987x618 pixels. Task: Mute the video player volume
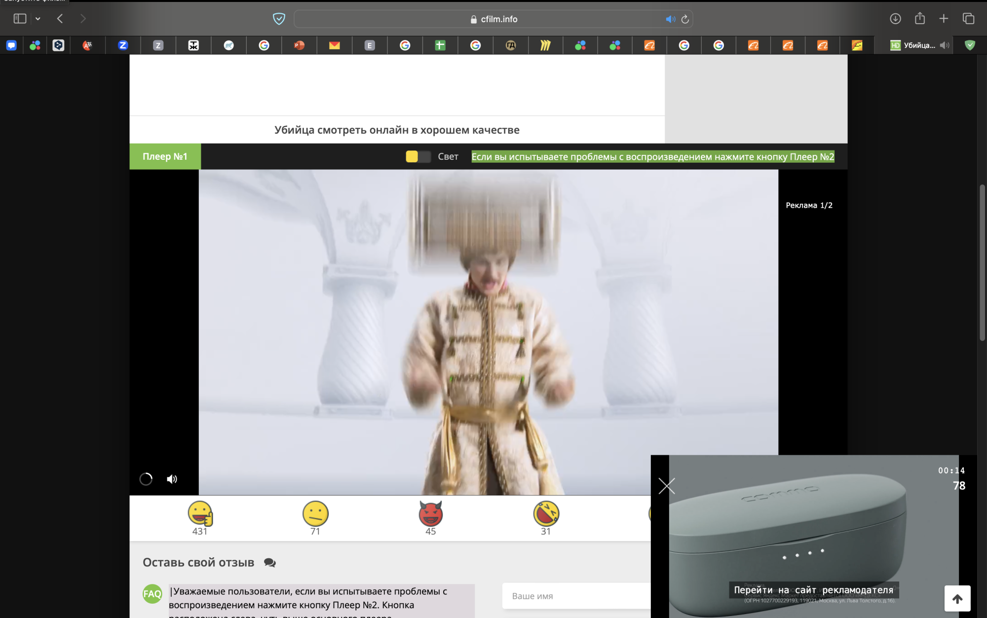tap(172, 479)
